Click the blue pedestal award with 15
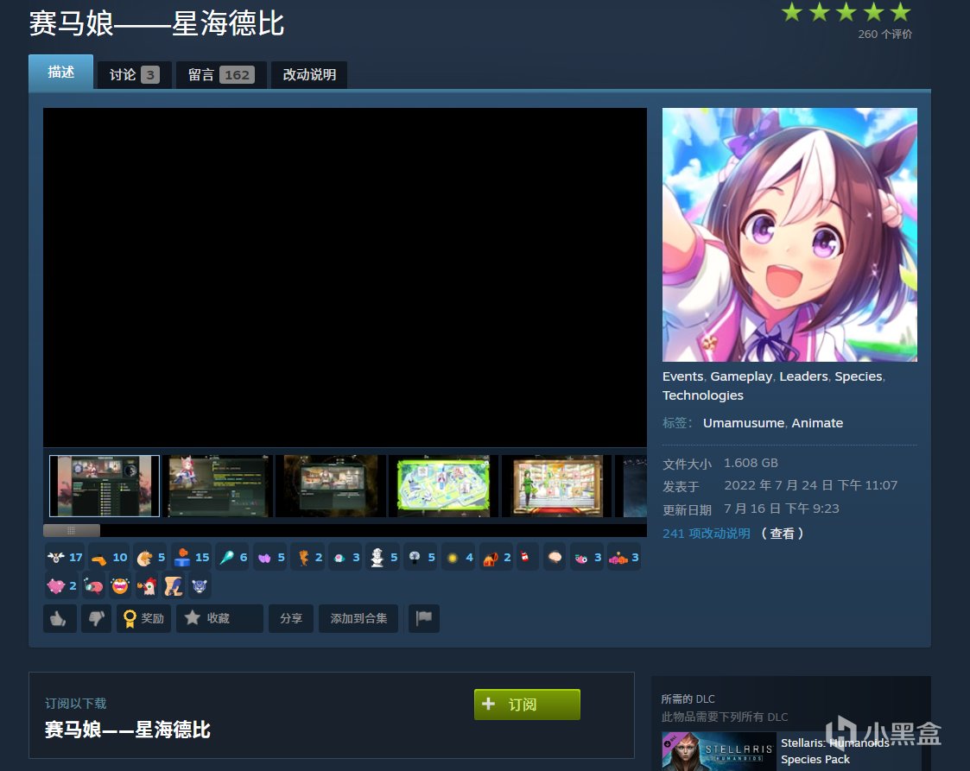 click(191, 557)
